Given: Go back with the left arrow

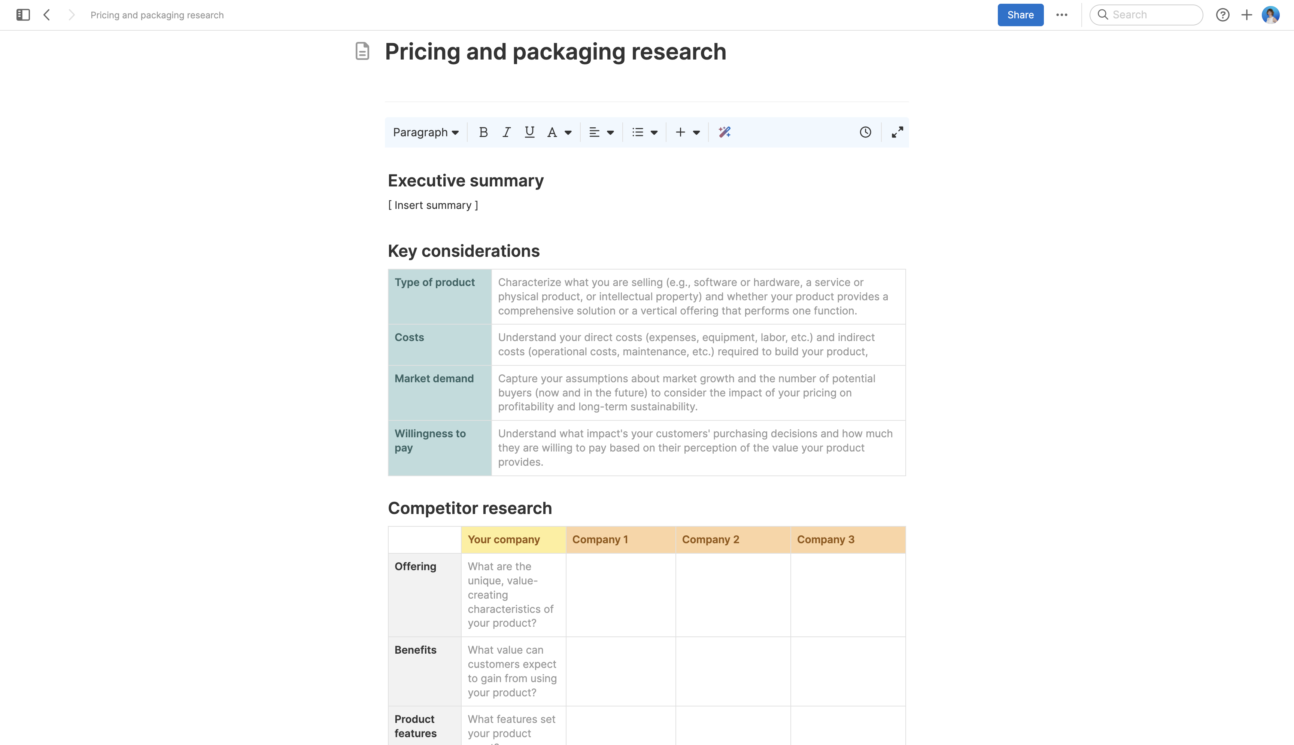Looking at the screenshot, I should click(46, 15).
